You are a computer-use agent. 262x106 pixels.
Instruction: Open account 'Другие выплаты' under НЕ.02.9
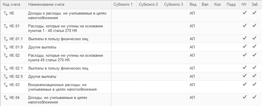[x=42, y=77]
